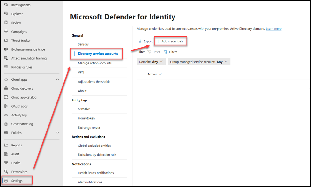This screenshot has width=311, height=187.
Task: Go to Settings in the sidebar
Action: [17, 181]
